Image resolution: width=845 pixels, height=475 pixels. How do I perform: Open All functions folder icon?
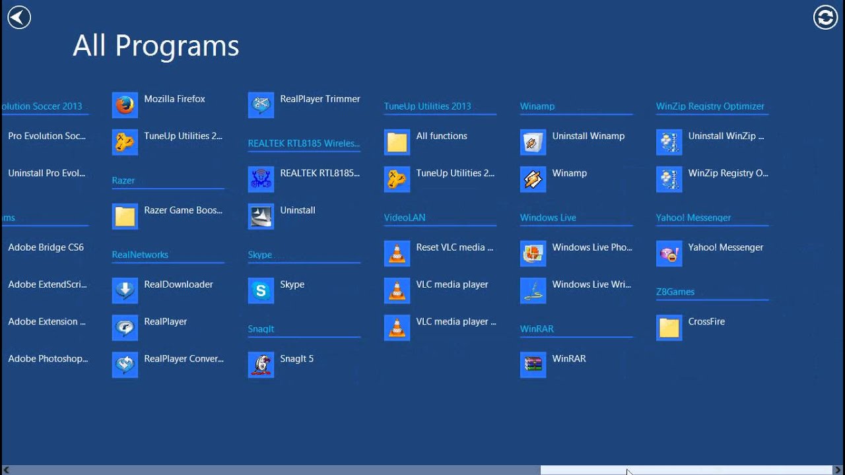[x=397, y=142]
